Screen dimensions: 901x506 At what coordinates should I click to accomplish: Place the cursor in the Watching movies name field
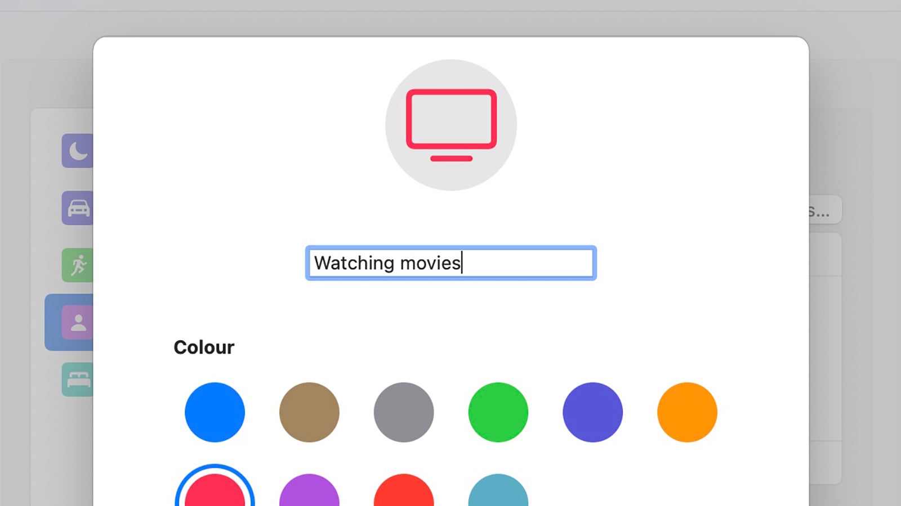450,263
